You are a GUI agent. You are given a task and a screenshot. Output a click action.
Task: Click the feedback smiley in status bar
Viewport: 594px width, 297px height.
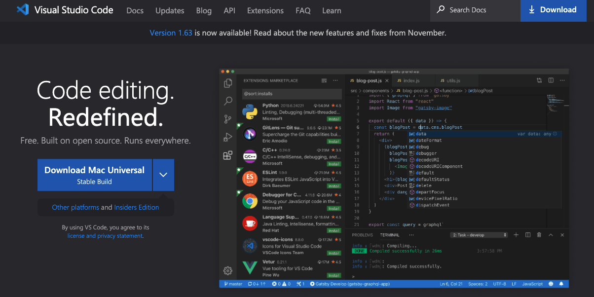[550, 284]
